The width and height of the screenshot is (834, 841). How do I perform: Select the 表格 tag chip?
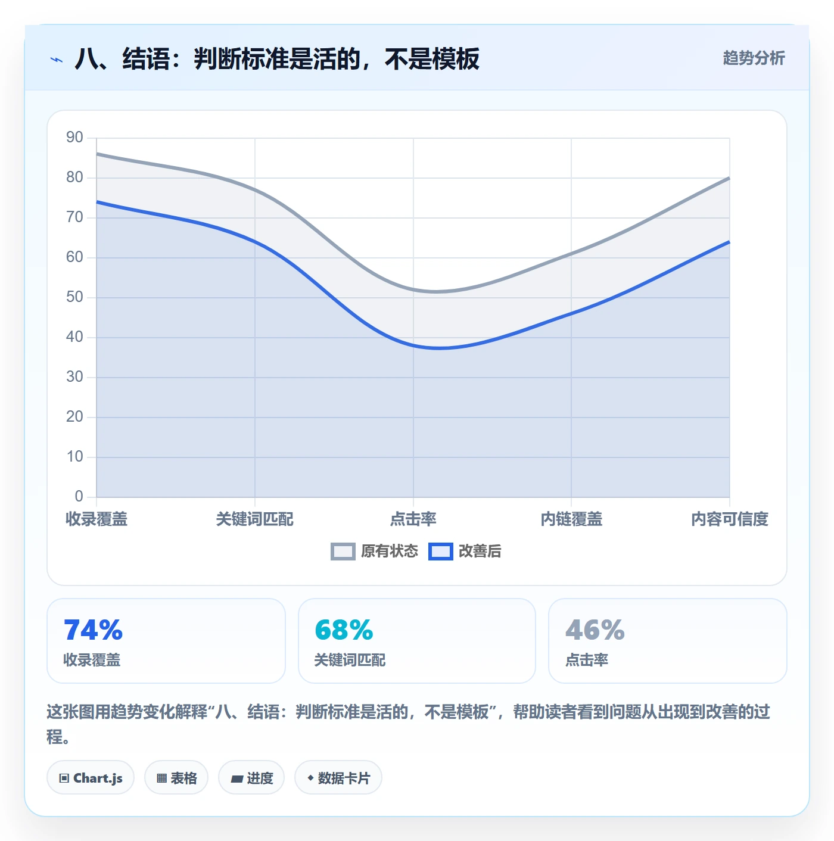click(176, 777)
